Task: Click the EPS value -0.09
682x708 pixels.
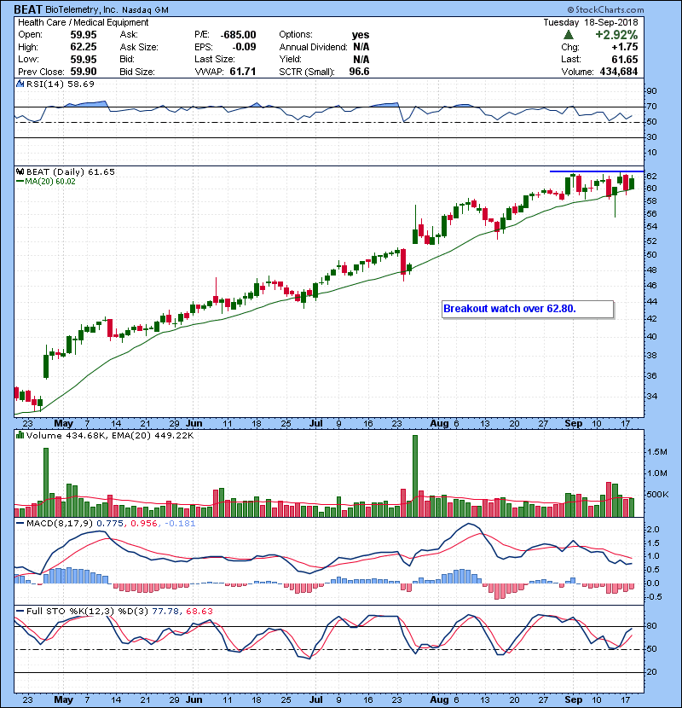Action: pyautogui.click(x=244, y=47)
